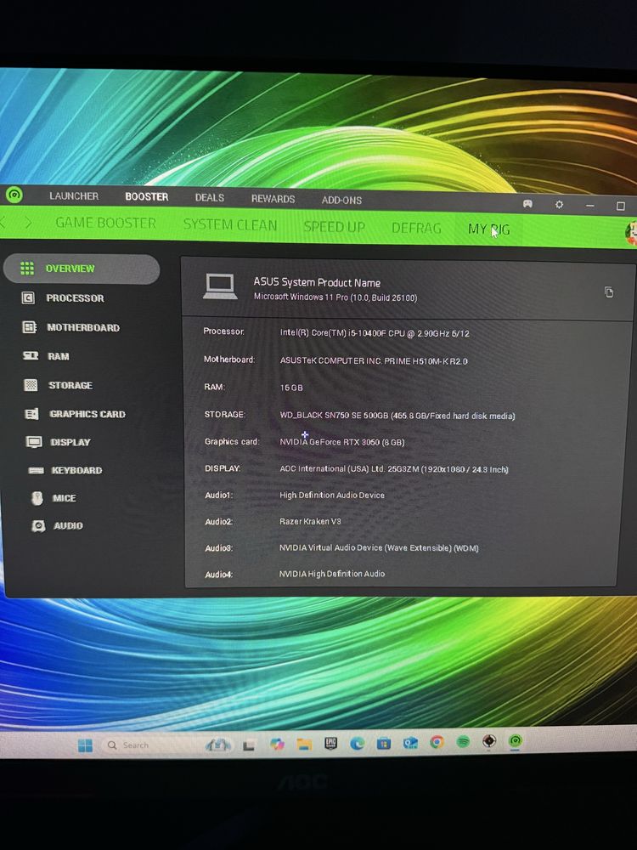Image resolution: width=637 pixels, height=850 pixels.
Task: Click the Intel Core i5-10400F processor value
Action: (x=375, y=333)
